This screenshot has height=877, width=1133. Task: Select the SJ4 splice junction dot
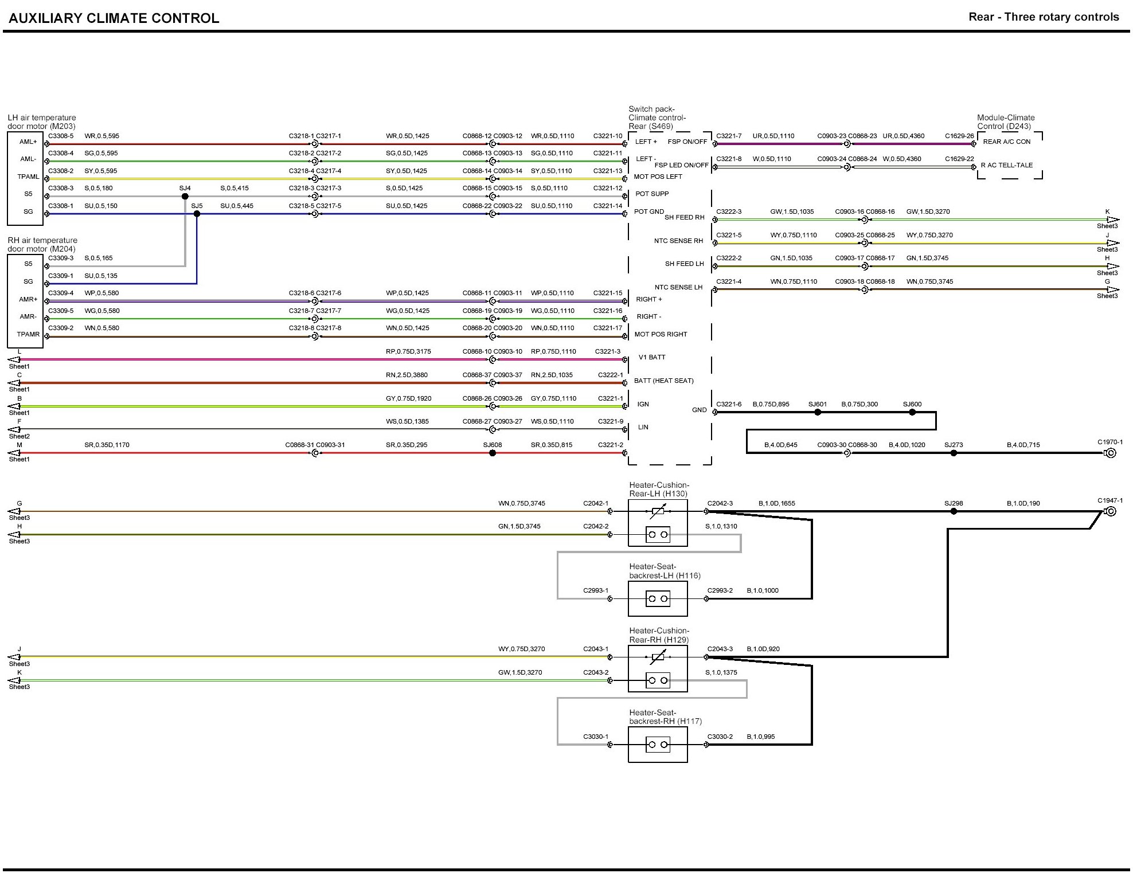click(x=185, y=197)
